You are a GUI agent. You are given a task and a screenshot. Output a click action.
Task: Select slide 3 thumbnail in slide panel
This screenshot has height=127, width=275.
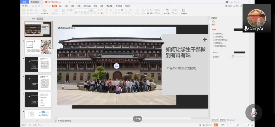click(38, 65)
